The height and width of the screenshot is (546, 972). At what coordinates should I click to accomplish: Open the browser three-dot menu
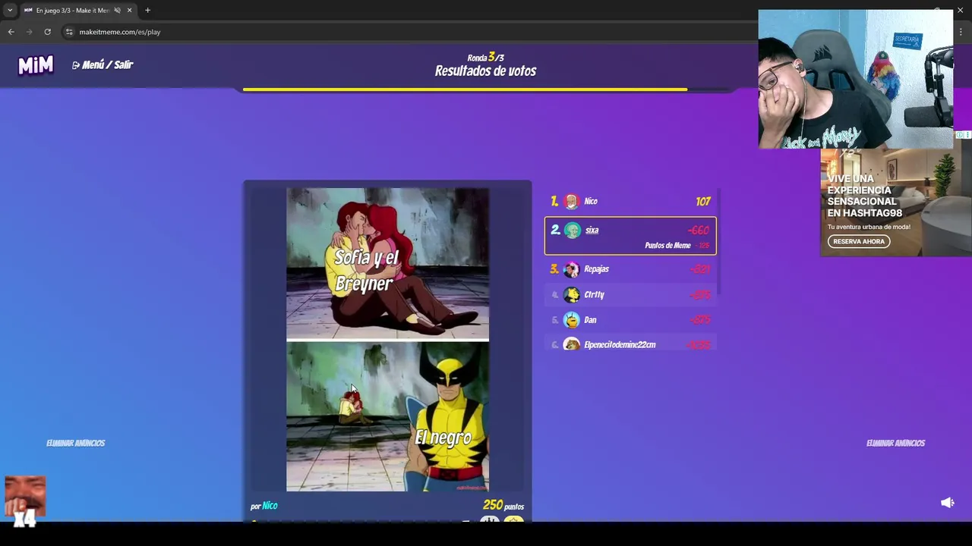(x=961, y=32)
